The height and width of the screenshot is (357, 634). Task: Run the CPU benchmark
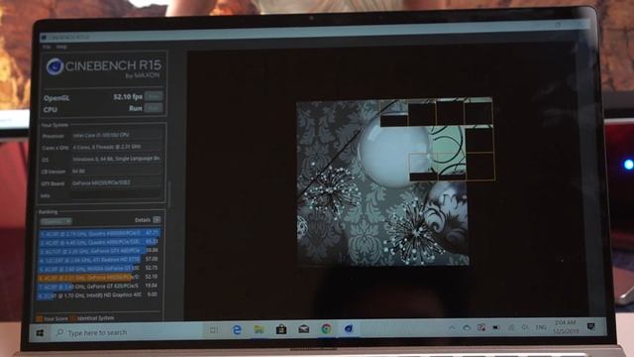[x=154, y=108]
